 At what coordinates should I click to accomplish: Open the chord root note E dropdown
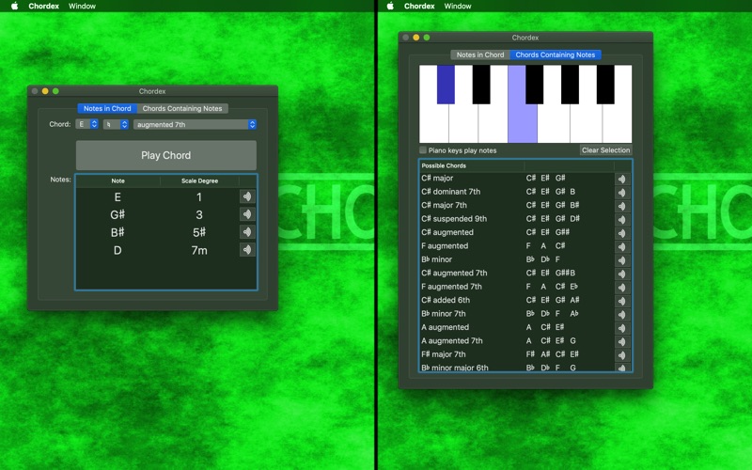[x=86, y=124]
